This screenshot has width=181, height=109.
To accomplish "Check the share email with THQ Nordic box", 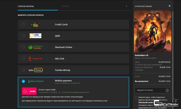I will click(136, 98).
